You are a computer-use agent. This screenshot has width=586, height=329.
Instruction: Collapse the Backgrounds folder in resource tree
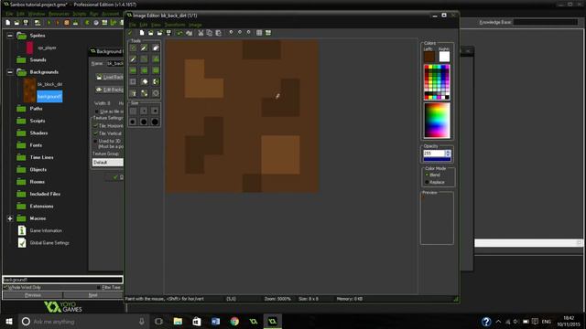[10, 72]
